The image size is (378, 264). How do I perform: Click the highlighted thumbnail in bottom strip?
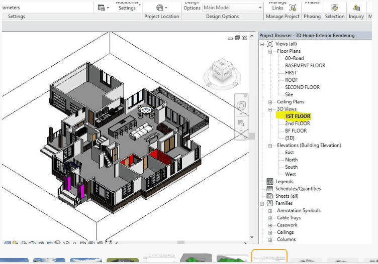click(x=269, y=256)
